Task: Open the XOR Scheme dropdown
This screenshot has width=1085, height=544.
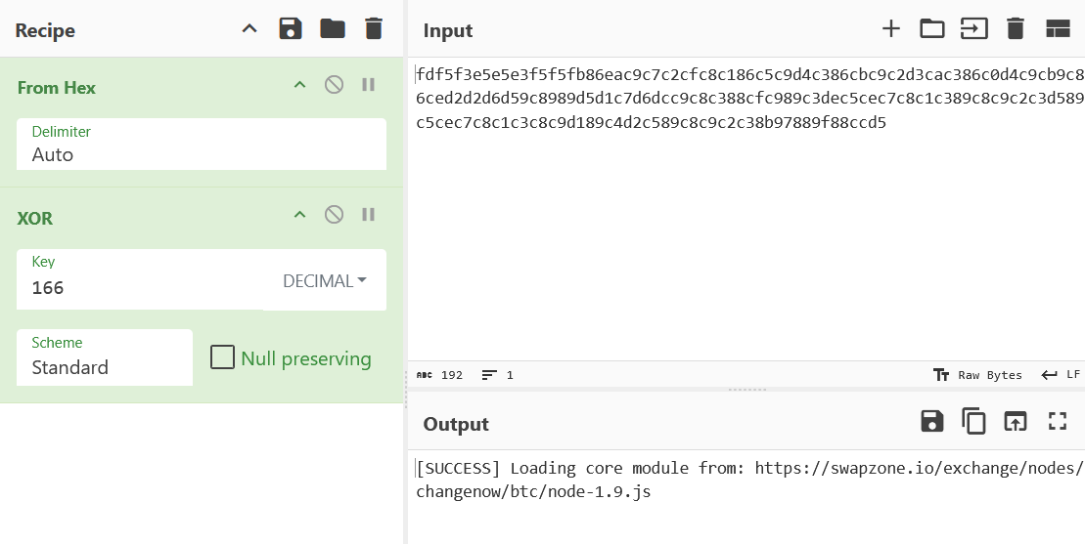Action: [105, 357]
